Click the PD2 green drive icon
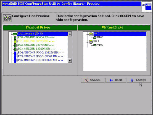The height and width of the screenshot is (115, 153). [15, 45]
